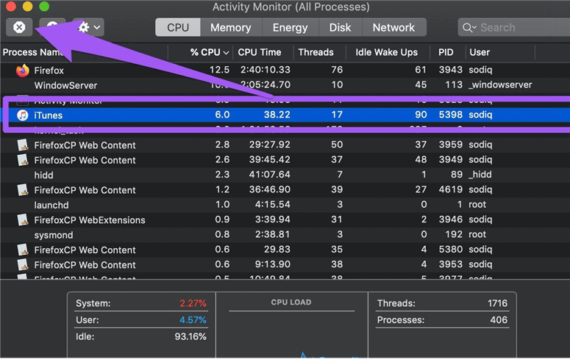Sort by PID column header
Viewport: 570px width, 359px height.
point(446,52)
